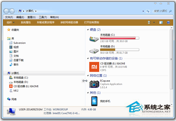Screen dimensions: 176x121
Task: Click the Forward navigation arrow button
Action: click(x=12, y=11)
